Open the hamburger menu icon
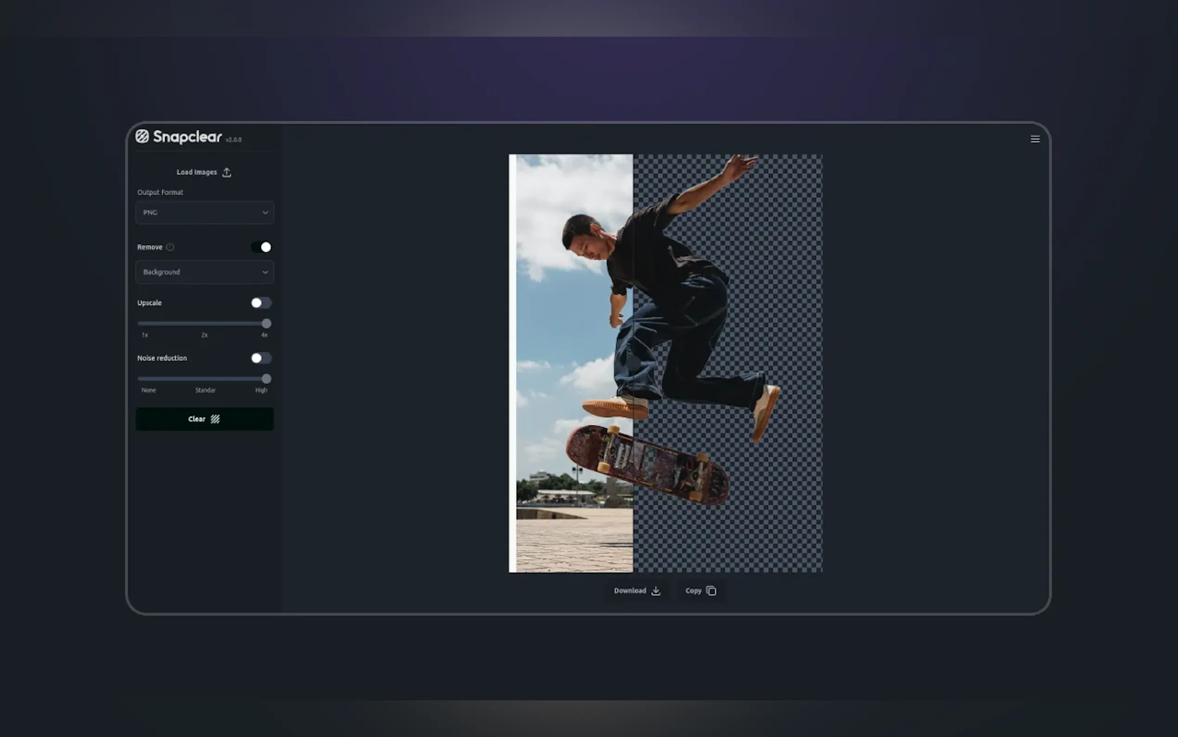Screen dimensions: 1178x737 [x=1035, y=139]
